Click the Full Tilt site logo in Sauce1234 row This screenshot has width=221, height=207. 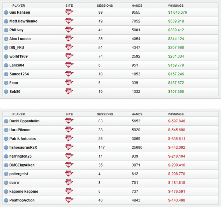coord(69,74)
